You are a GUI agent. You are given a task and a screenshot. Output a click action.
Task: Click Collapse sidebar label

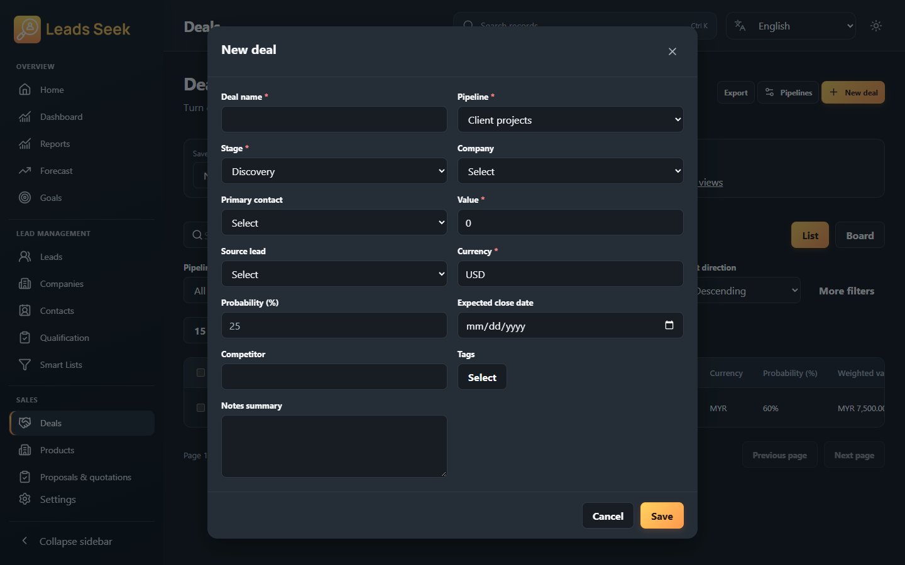tap(76, 541)
